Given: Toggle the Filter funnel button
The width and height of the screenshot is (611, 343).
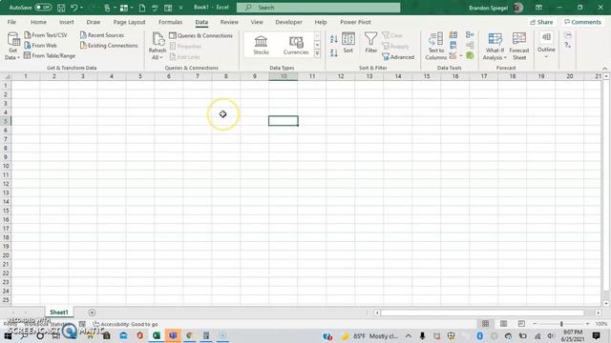Looking at the screenshot, I should [371, 43].
